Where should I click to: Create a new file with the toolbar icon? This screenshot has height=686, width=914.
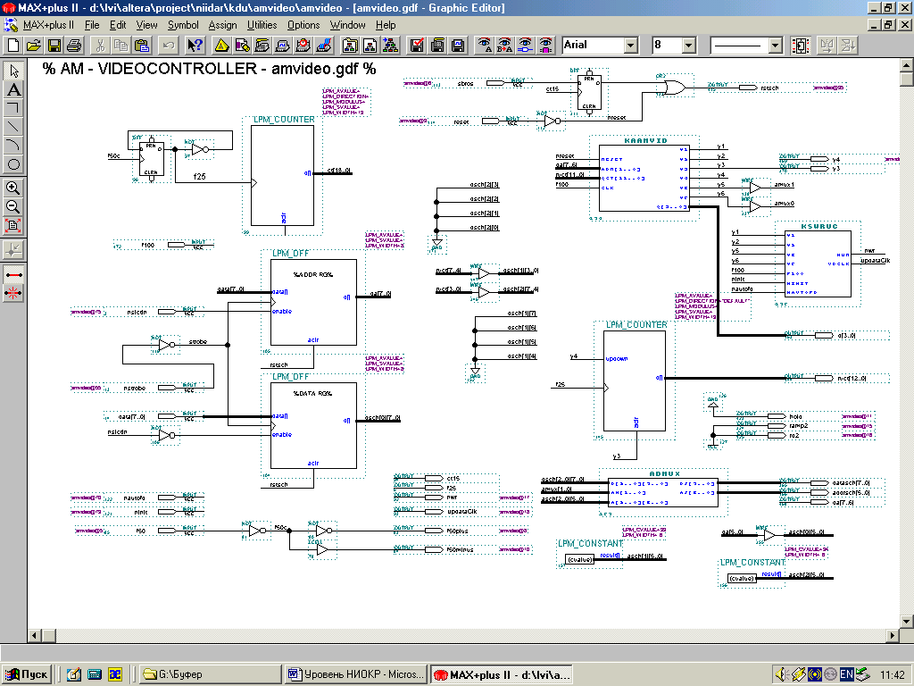point(13,45)
